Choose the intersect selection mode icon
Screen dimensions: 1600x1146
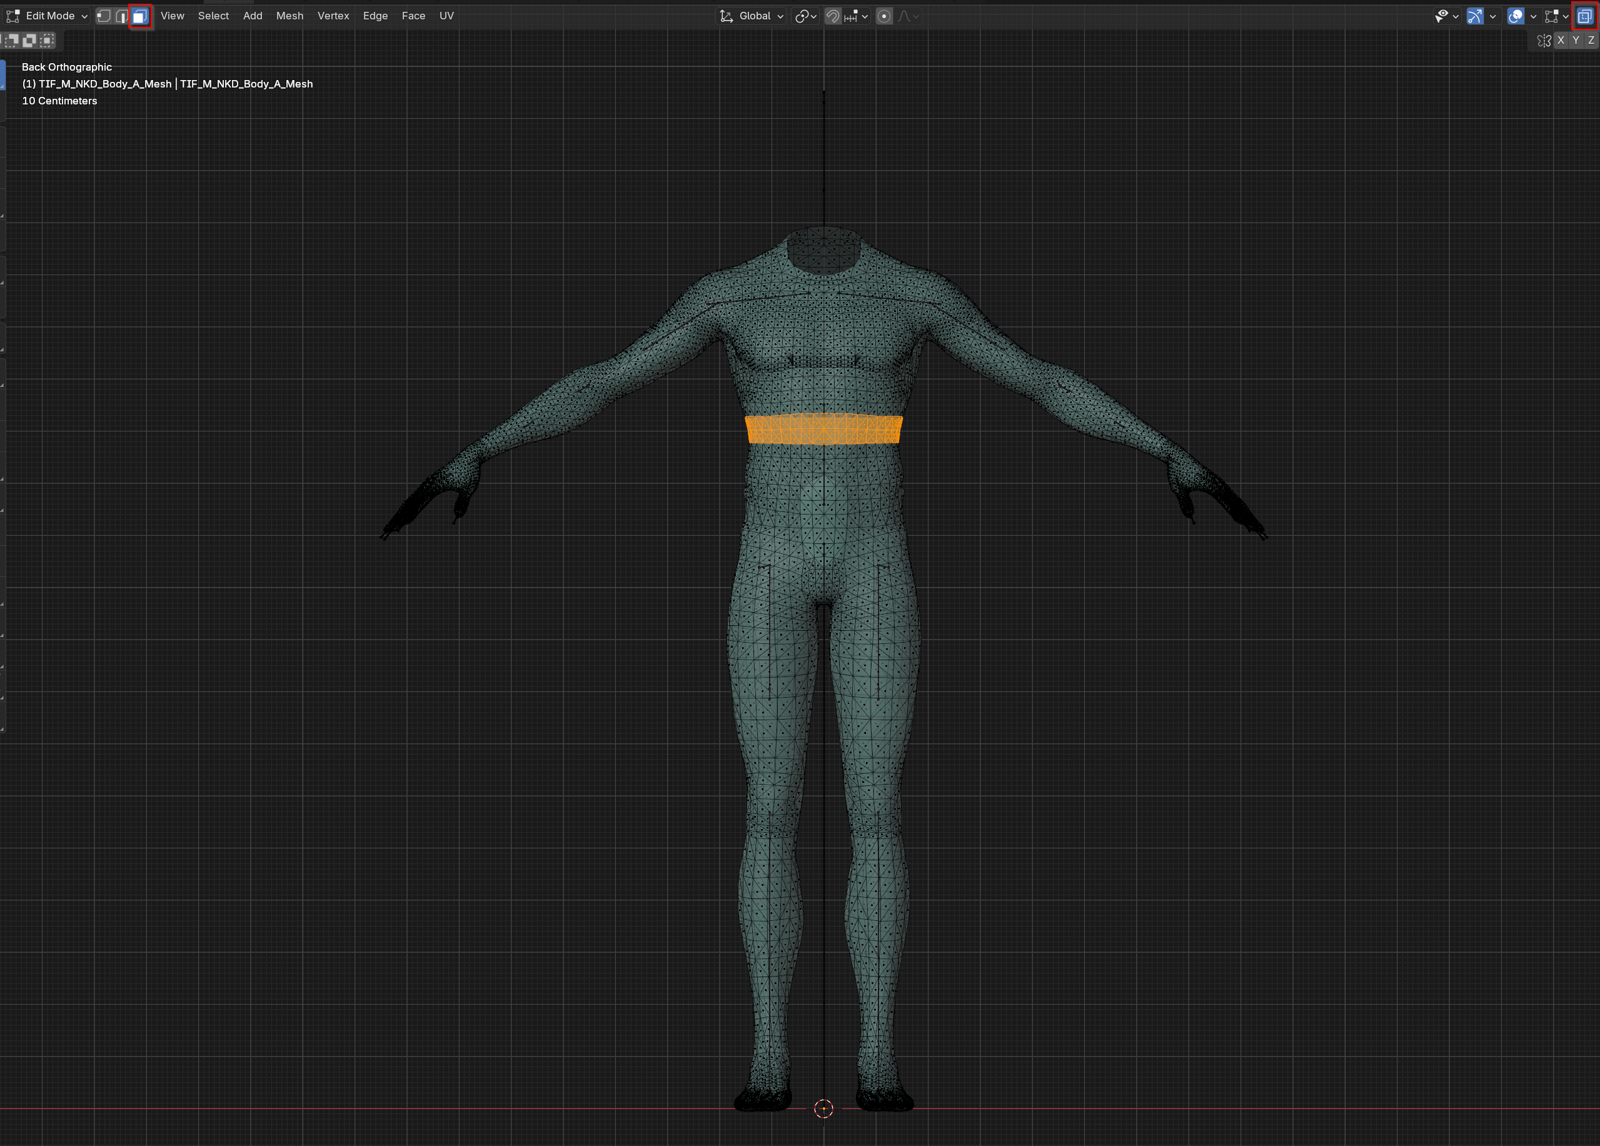[46, 40]
